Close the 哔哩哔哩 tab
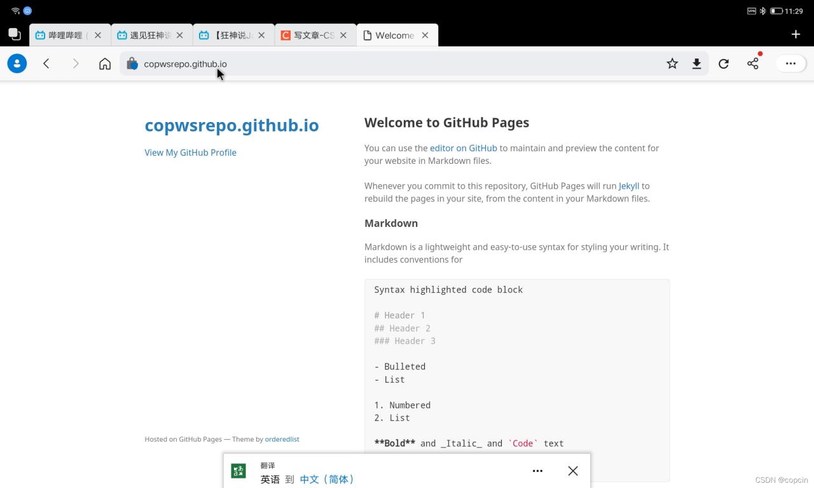814x488 pixels. [x=98, y=36]
